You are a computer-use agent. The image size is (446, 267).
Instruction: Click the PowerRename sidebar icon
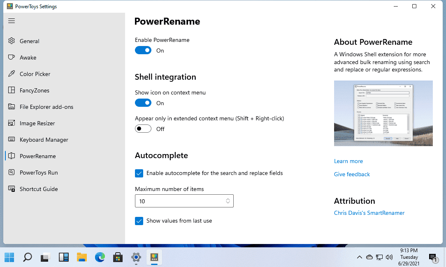[x=12, y=156]
